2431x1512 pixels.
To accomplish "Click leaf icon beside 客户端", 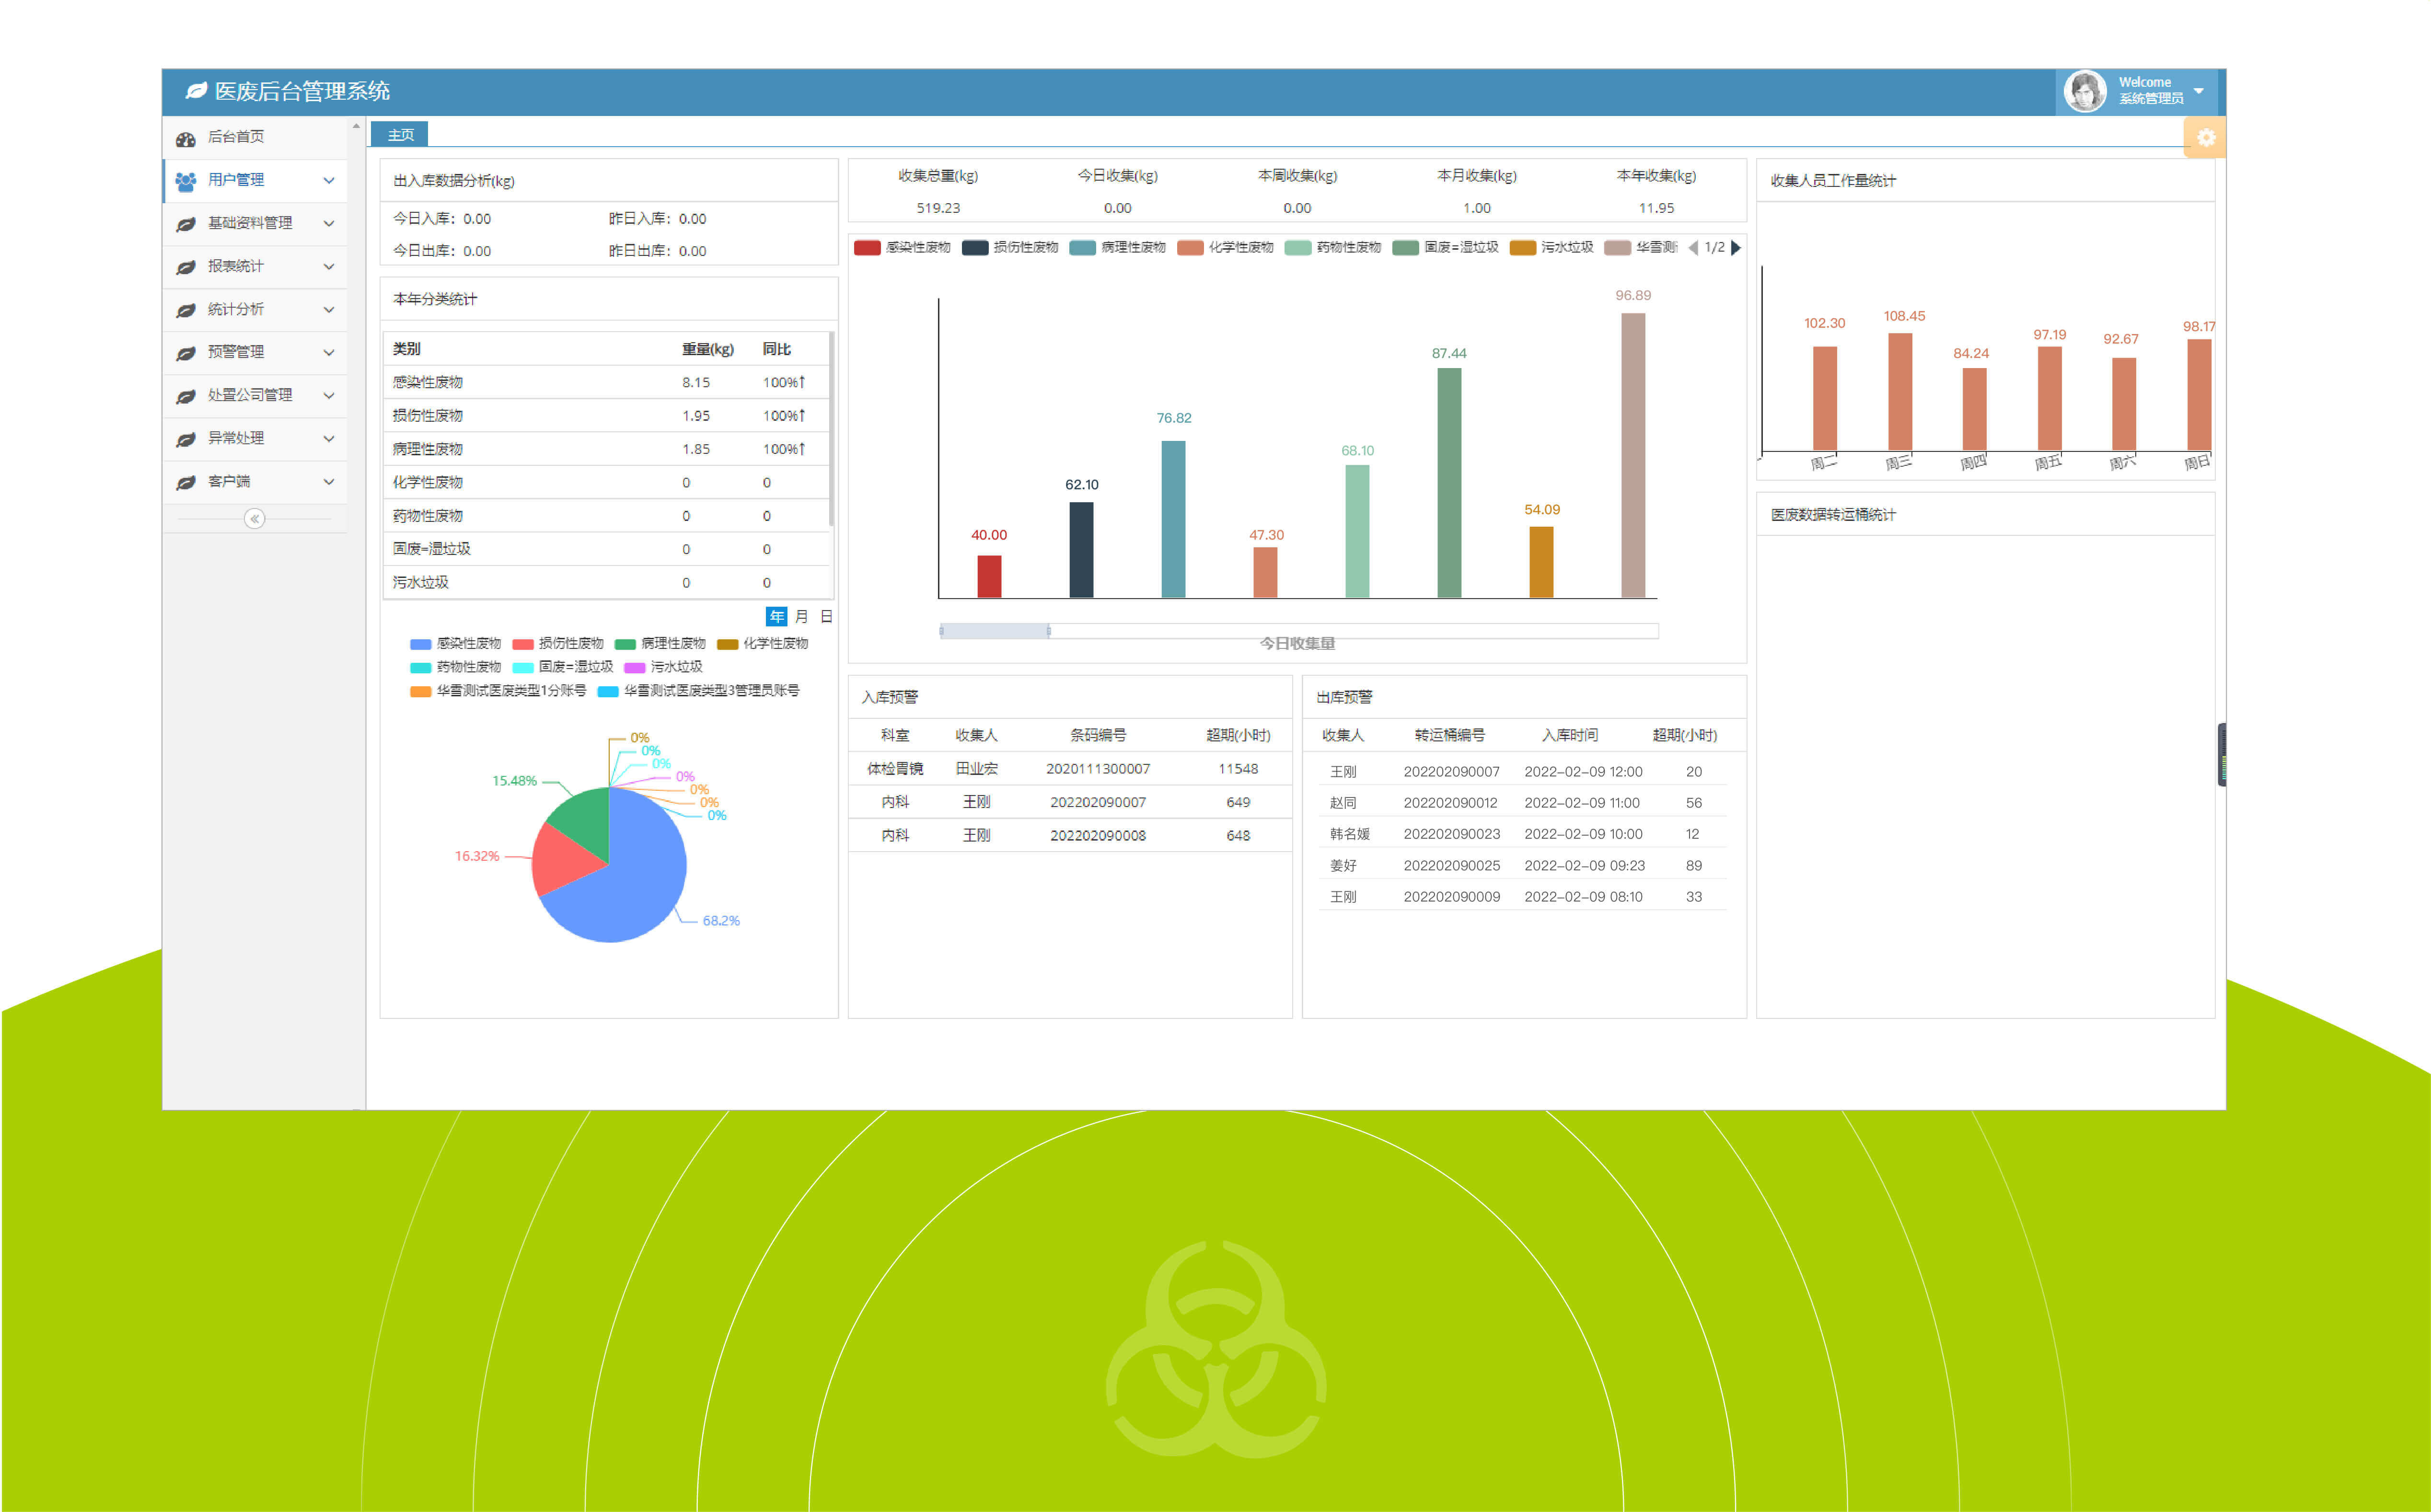I will click(x=185, y=482).
